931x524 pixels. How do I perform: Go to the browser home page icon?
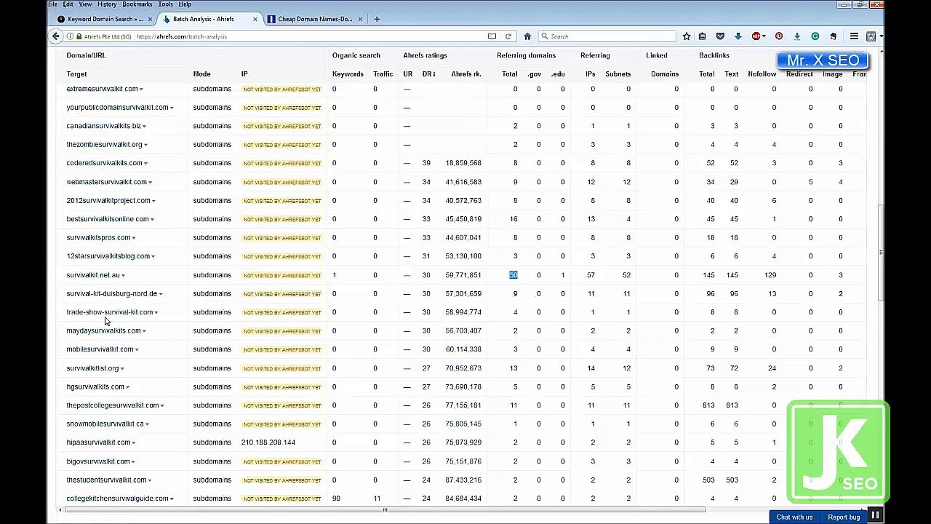point(527,36)
